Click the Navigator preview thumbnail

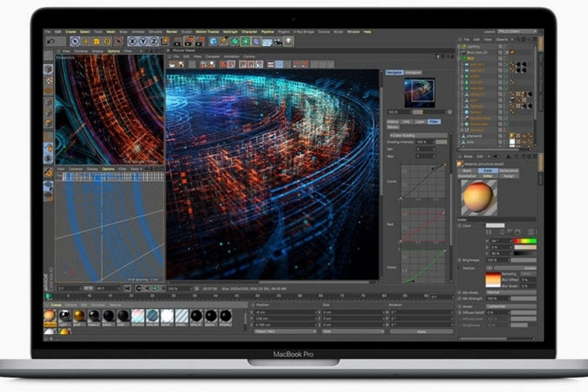[x=419, y=92]
